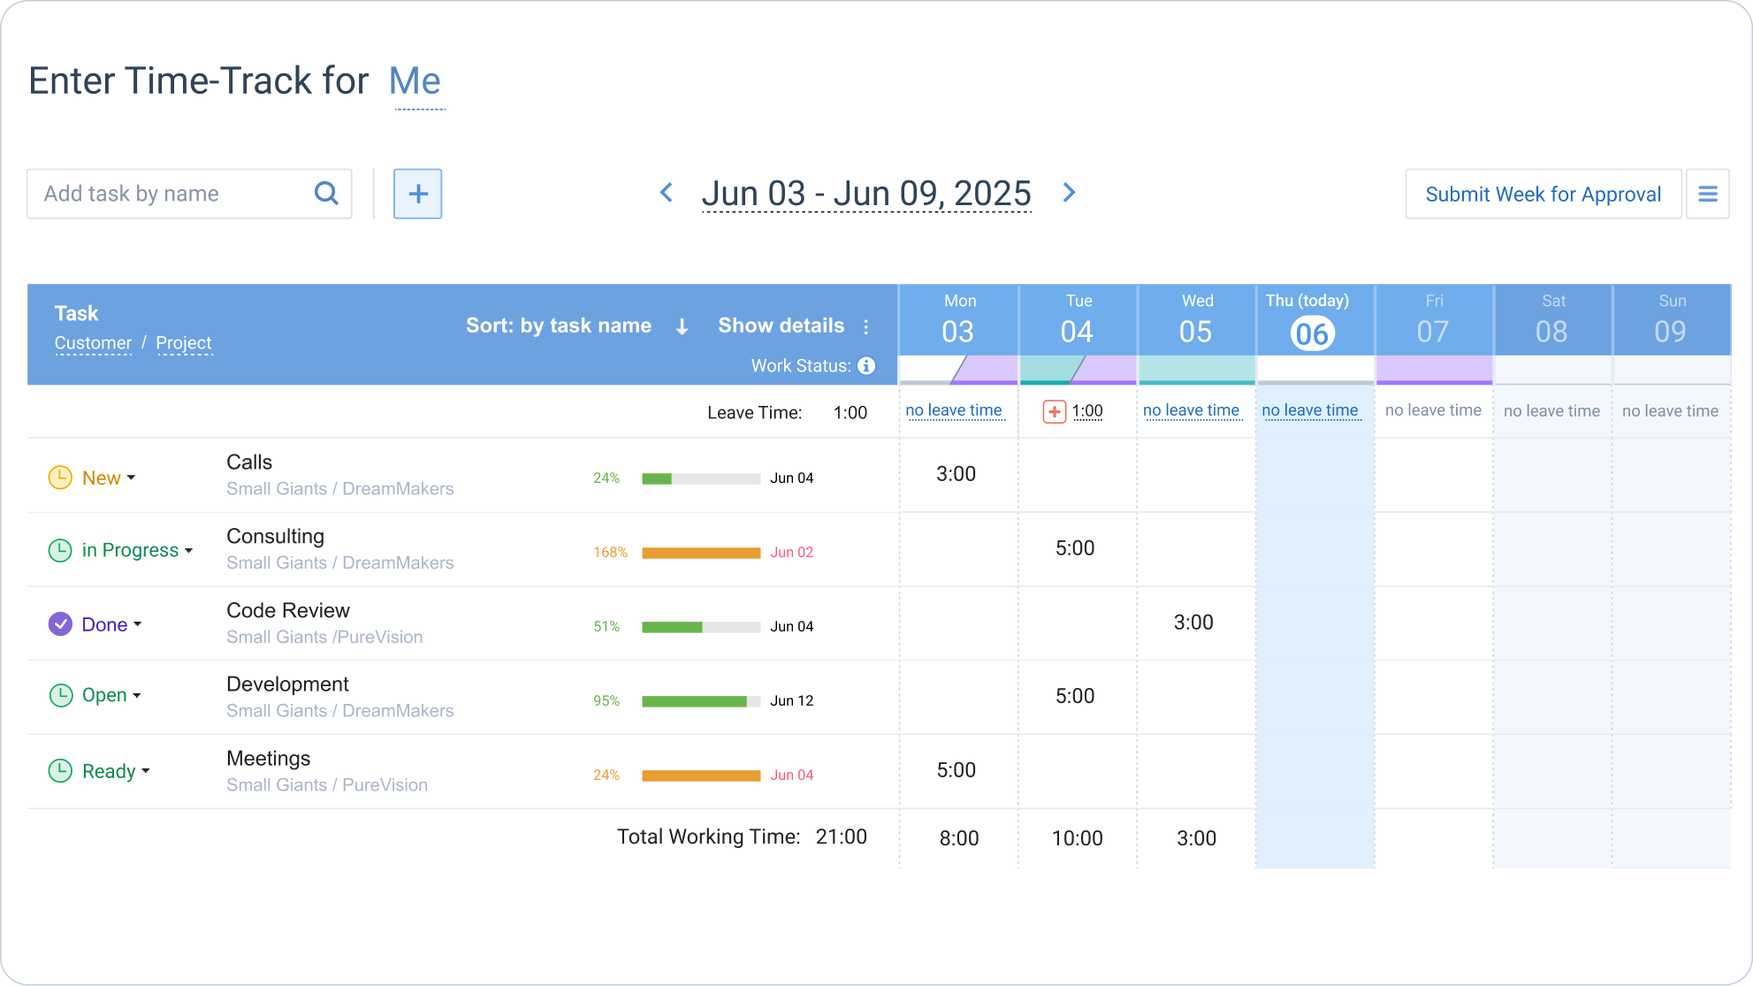
Task: Click Submit Week for Approval
Action: (1543, 193)
